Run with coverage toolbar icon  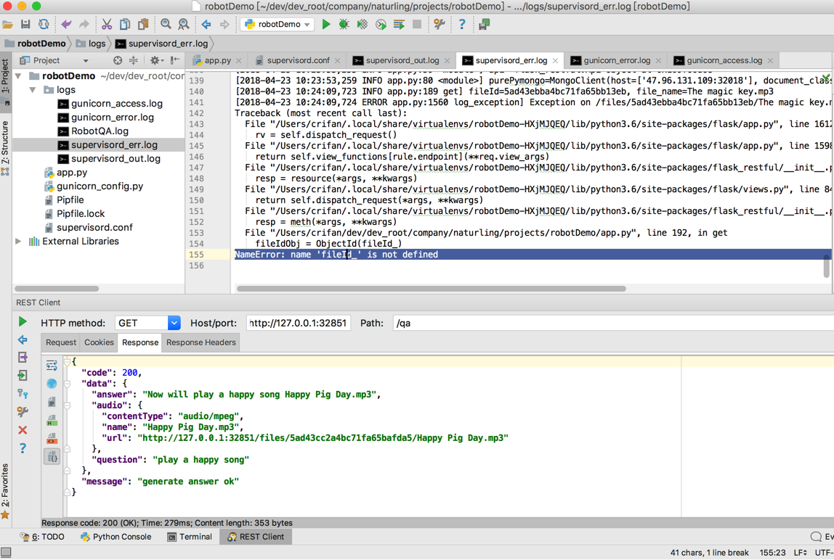363,25
